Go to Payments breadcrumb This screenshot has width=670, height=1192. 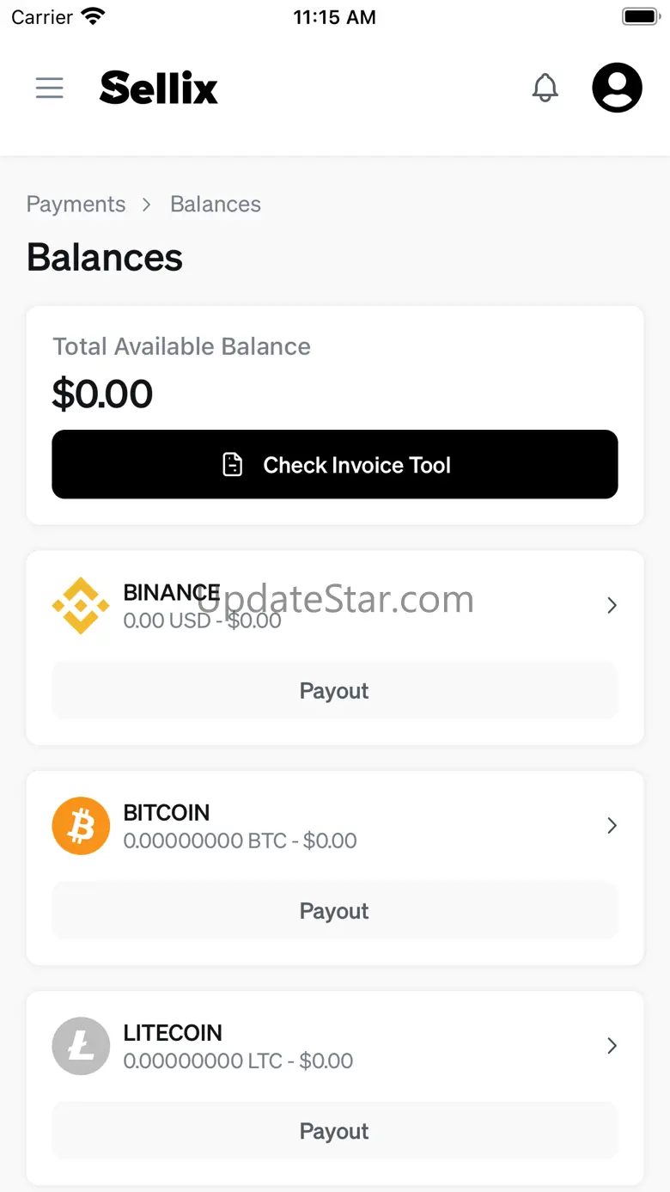point(76,205)
